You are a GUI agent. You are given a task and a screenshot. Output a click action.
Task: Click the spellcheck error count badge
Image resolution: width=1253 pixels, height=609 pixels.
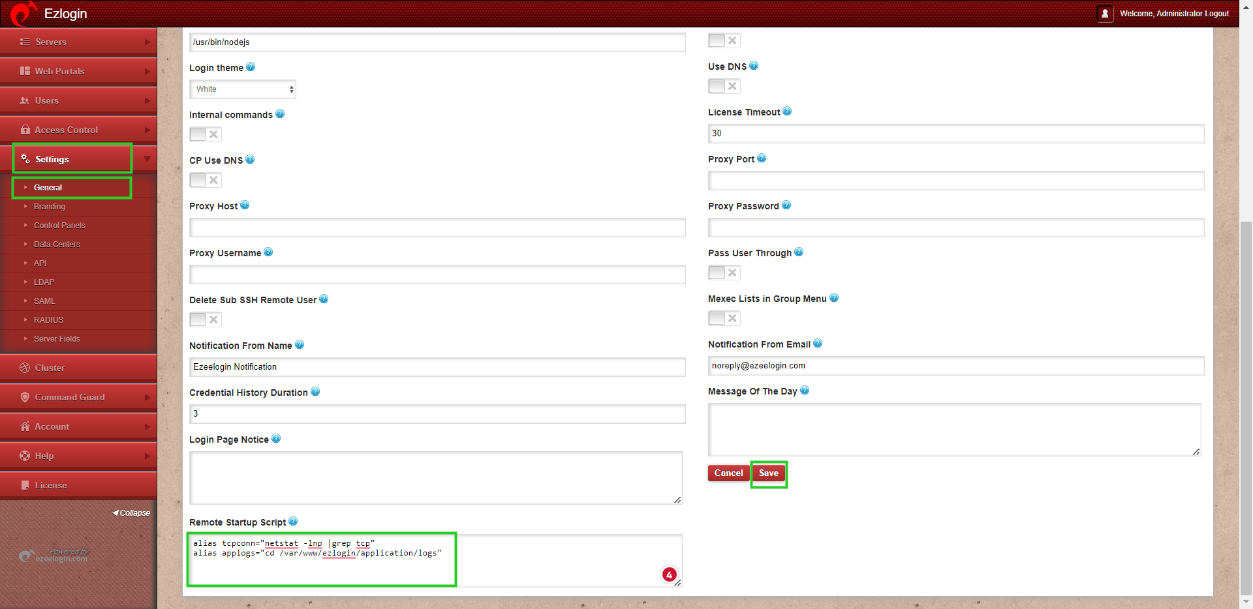click(669, 574)
